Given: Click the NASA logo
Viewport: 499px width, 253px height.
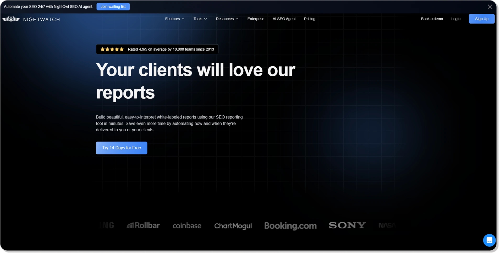Looking at the screenshot, I should 387,225.
